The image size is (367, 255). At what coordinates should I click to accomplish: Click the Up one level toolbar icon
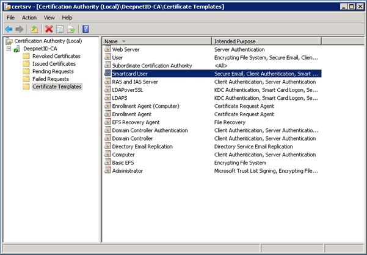(x=34, y=29)
